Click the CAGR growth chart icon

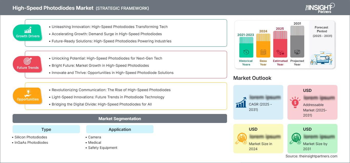241,102
